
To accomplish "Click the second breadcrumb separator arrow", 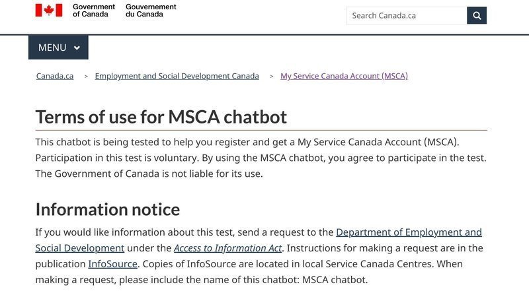I will [272, 77].
